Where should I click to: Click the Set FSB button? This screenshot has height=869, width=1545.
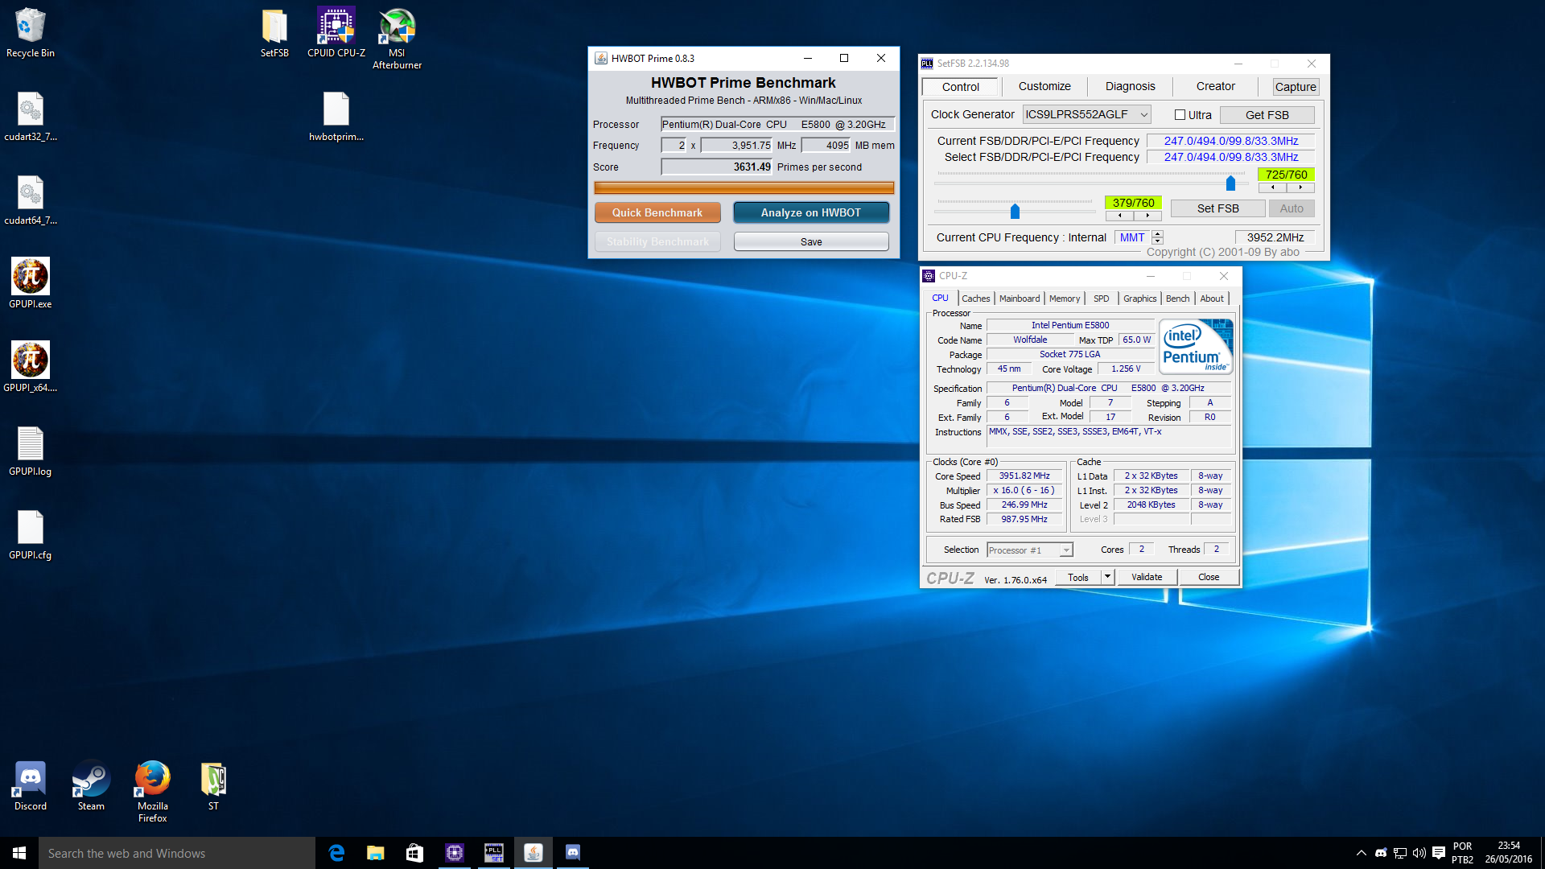pos(1217,208)
